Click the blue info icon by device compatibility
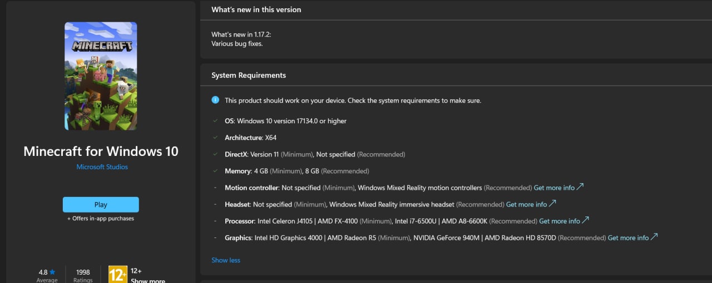The image size is (712, 283). click(215, 100)
